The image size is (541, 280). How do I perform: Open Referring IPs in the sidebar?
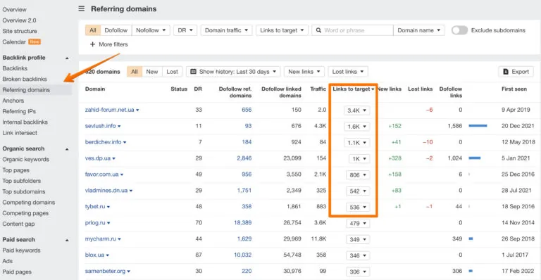coord(19,111)
